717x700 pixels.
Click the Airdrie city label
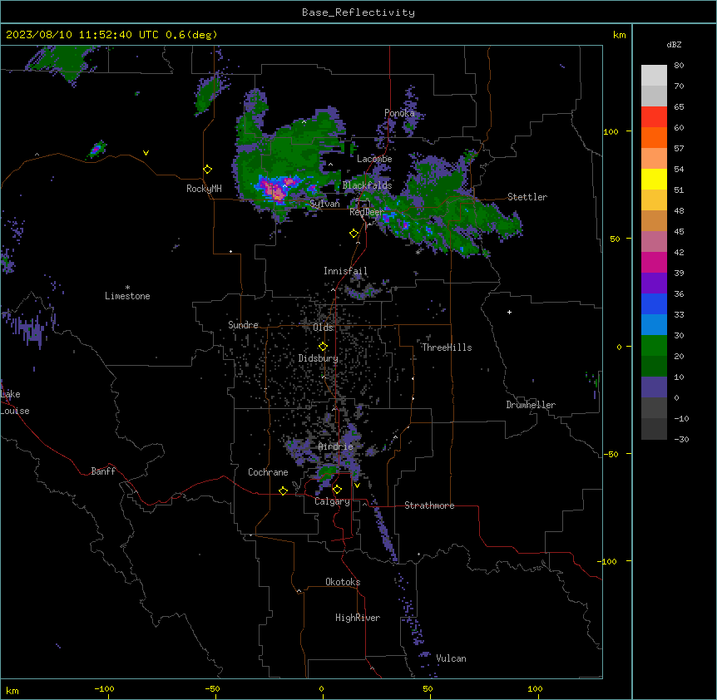[x=336, y=446]
